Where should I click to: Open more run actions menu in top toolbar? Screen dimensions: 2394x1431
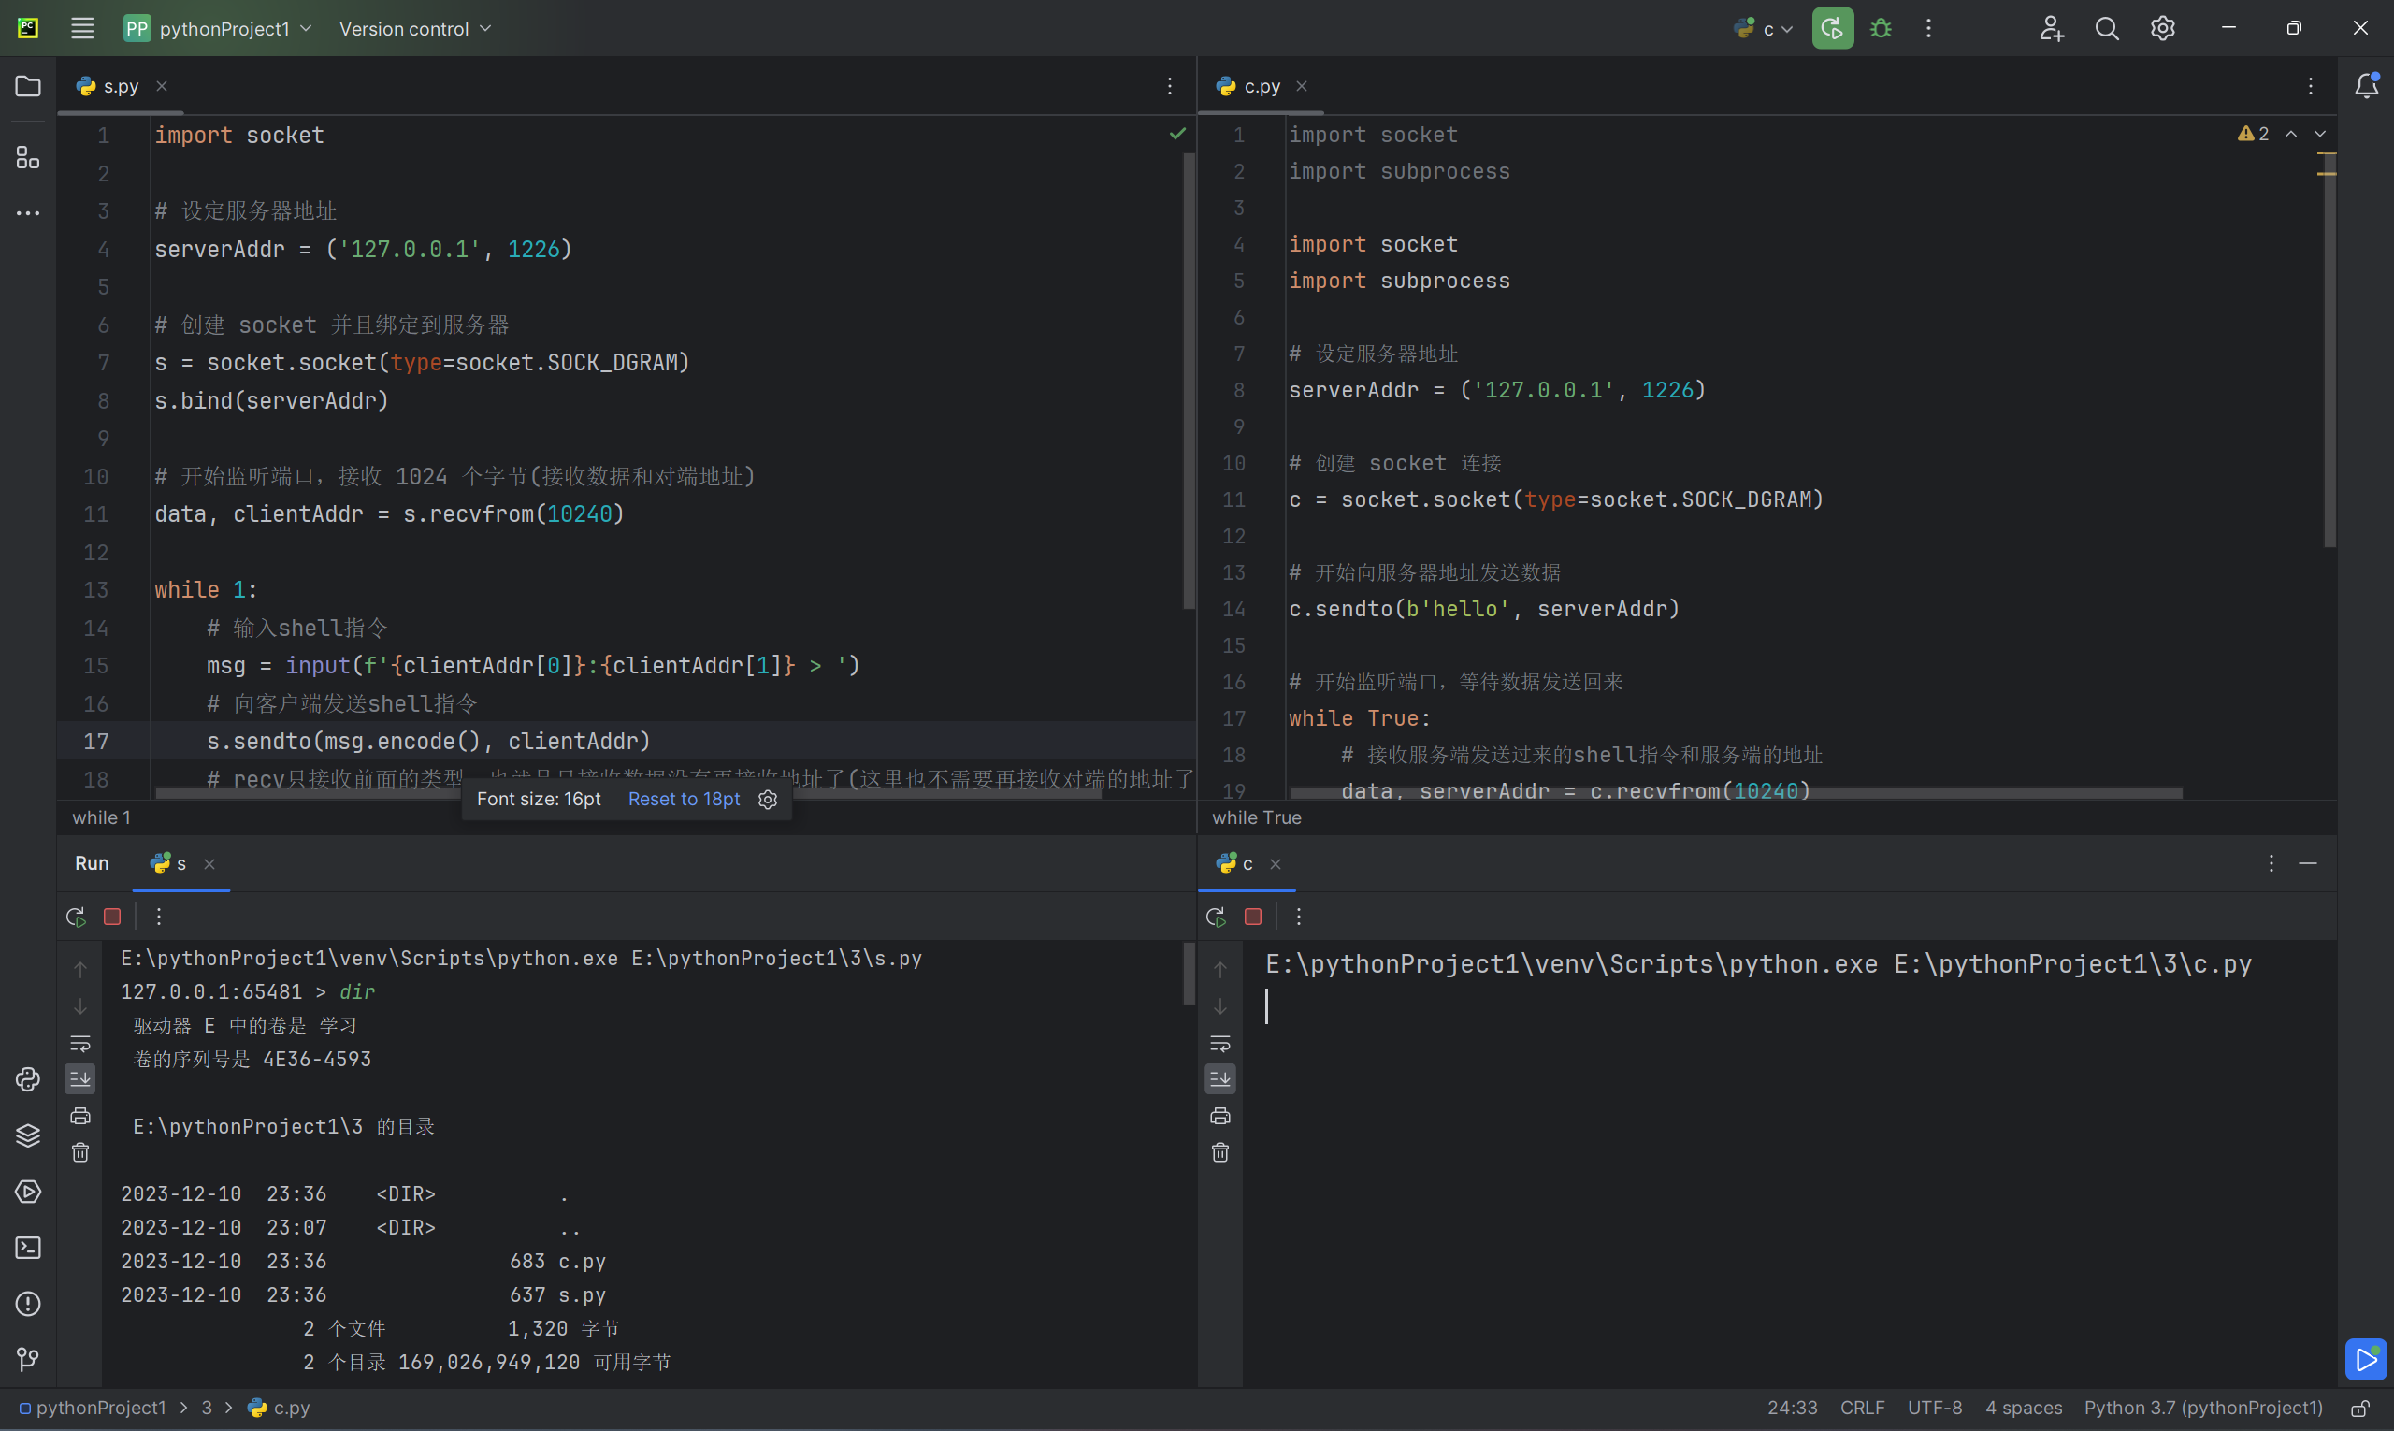tap(1928, 28)
